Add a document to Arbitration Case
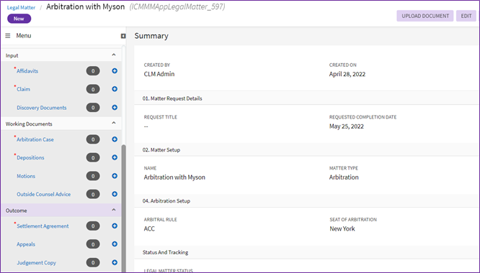This screenshot has height=273, width=480. 115,139
